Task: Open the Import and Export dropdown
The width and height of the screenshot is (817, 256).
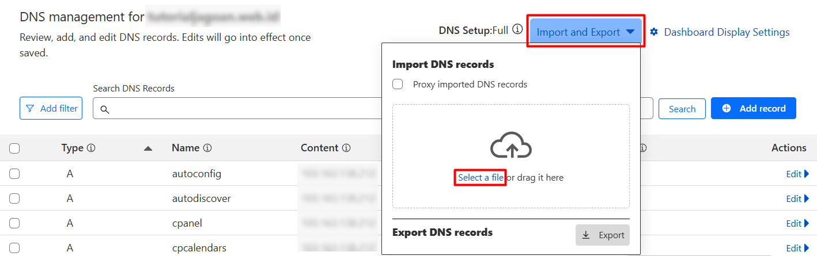Action: pyautogui.click(x=585, y=32)
